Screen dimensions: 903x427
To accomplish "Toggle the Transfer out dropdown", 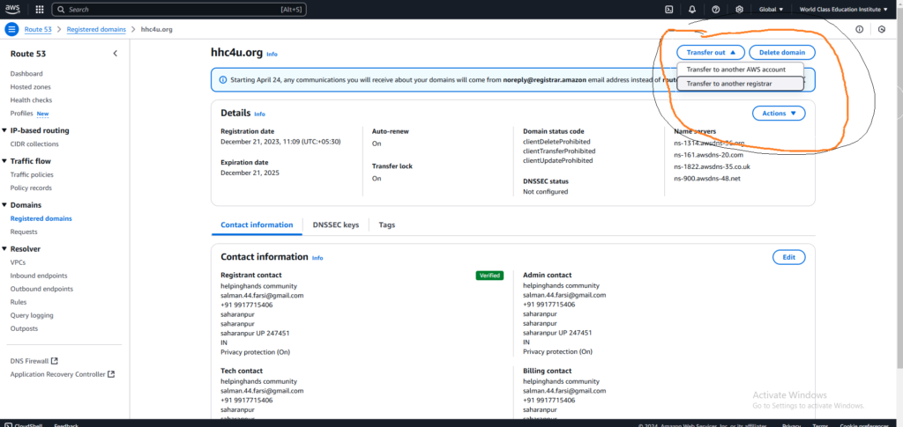I will coord(711,52).
